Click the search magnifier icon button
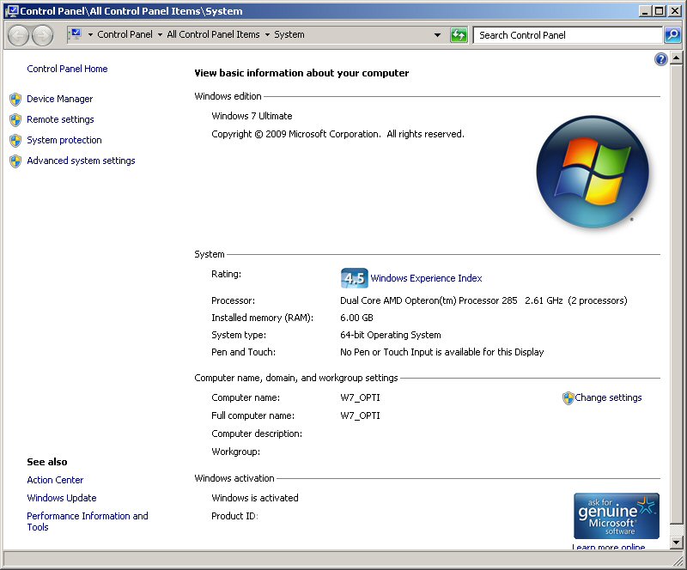The height and width of the screenshot is (570, 687). point(672,35)
